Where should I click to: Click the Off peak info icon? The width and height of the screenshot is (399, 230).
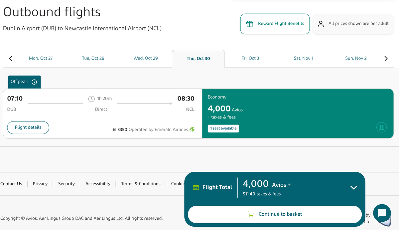coord(34,82)
